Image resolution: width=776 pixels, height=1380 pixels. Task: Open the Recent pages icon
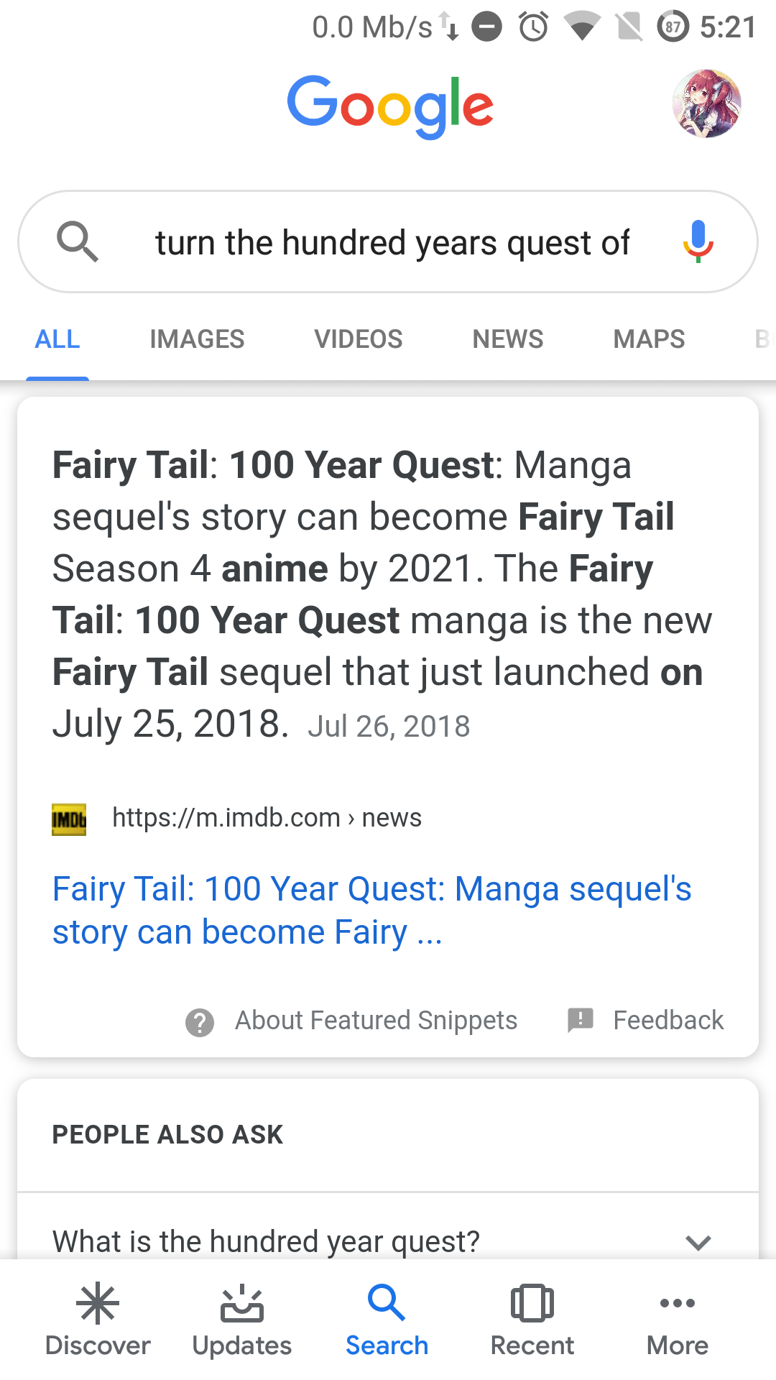point(532,1304)
